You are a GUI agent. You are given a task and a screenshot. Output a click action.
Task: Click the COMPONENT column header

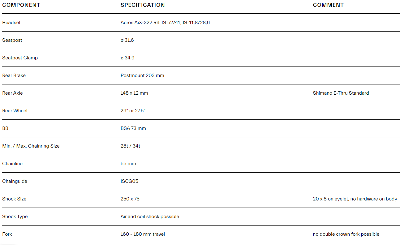[x=21, y=5]
